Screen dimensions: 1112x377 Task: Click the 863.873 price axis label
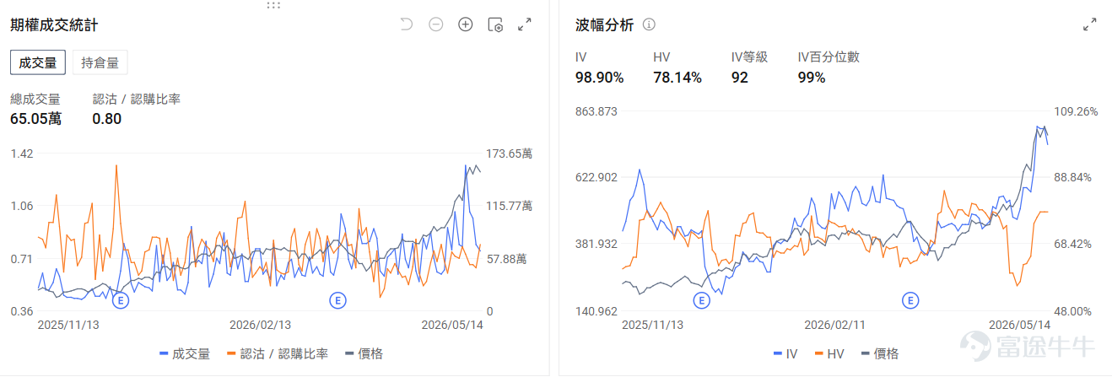coord(596,111)
